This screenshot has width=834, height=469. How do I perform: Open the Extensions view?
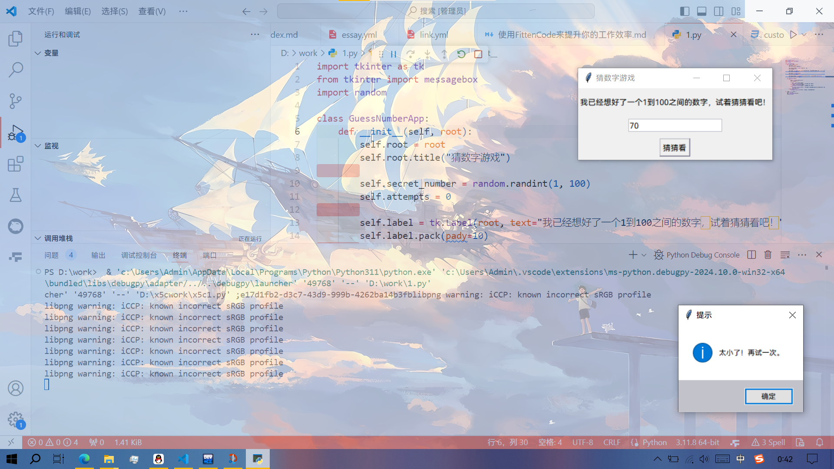pos(16,164)
